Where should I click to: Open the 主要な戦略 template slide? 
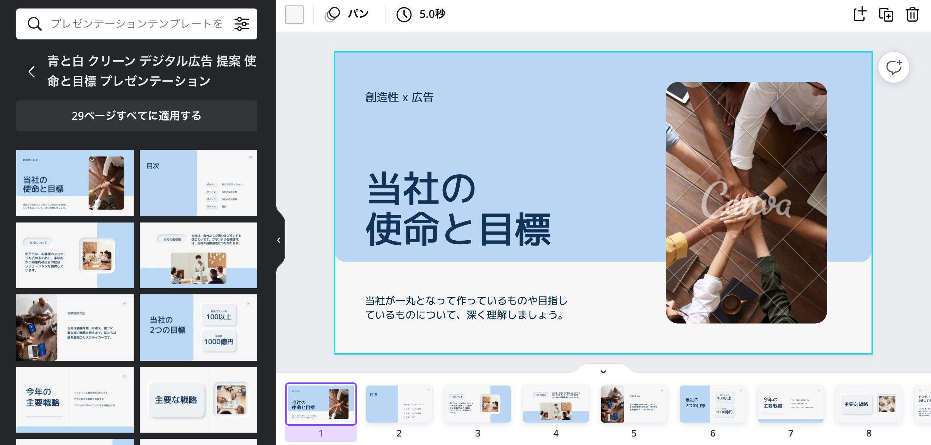(198, 399)
